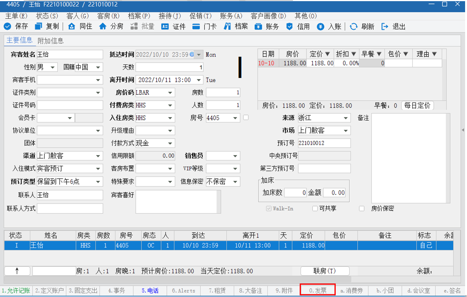Viewport: 467px width, 297px height.
Task: Click the 10-10 date rate row
Action: 350,63
